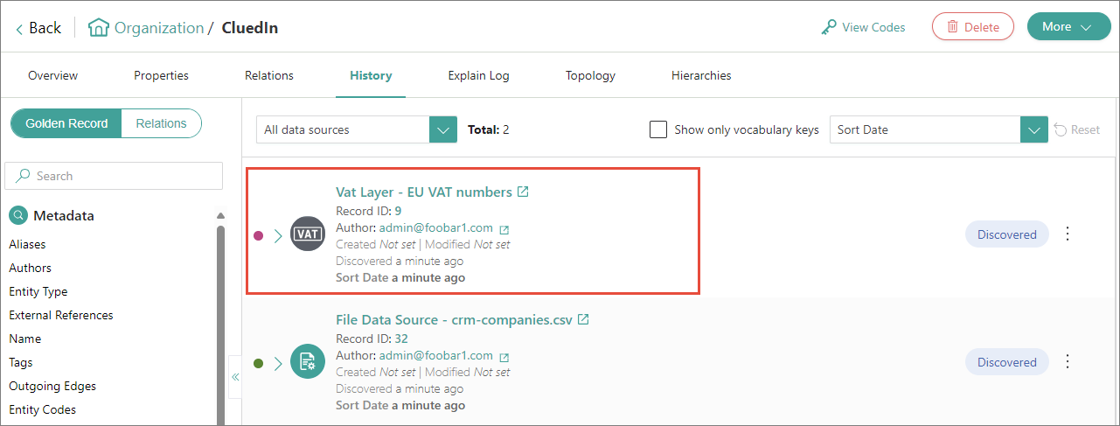Enable Show only vocabulary keys checkbox
This screenshot has height=426, width=1120.
(658, 129)
